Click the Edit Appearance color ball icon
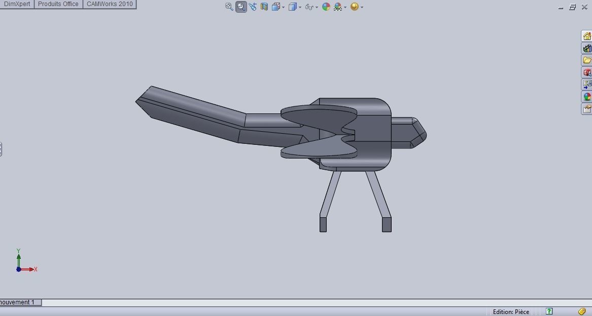This screenshot has width=592, height=316. pyautogui.click(x=326, y=7)
